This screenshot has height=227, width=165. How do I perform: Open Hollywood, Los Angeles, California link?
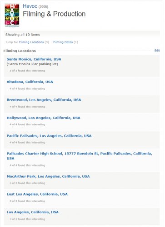tap(44, 118)
